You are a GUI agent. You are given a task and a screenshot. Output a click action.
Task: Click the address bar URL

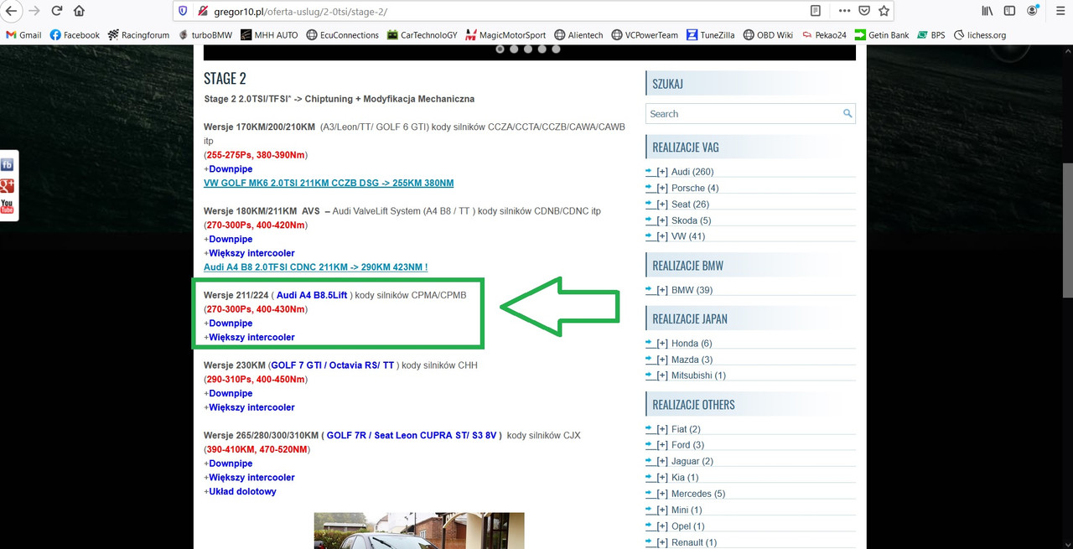pos(301,12)
